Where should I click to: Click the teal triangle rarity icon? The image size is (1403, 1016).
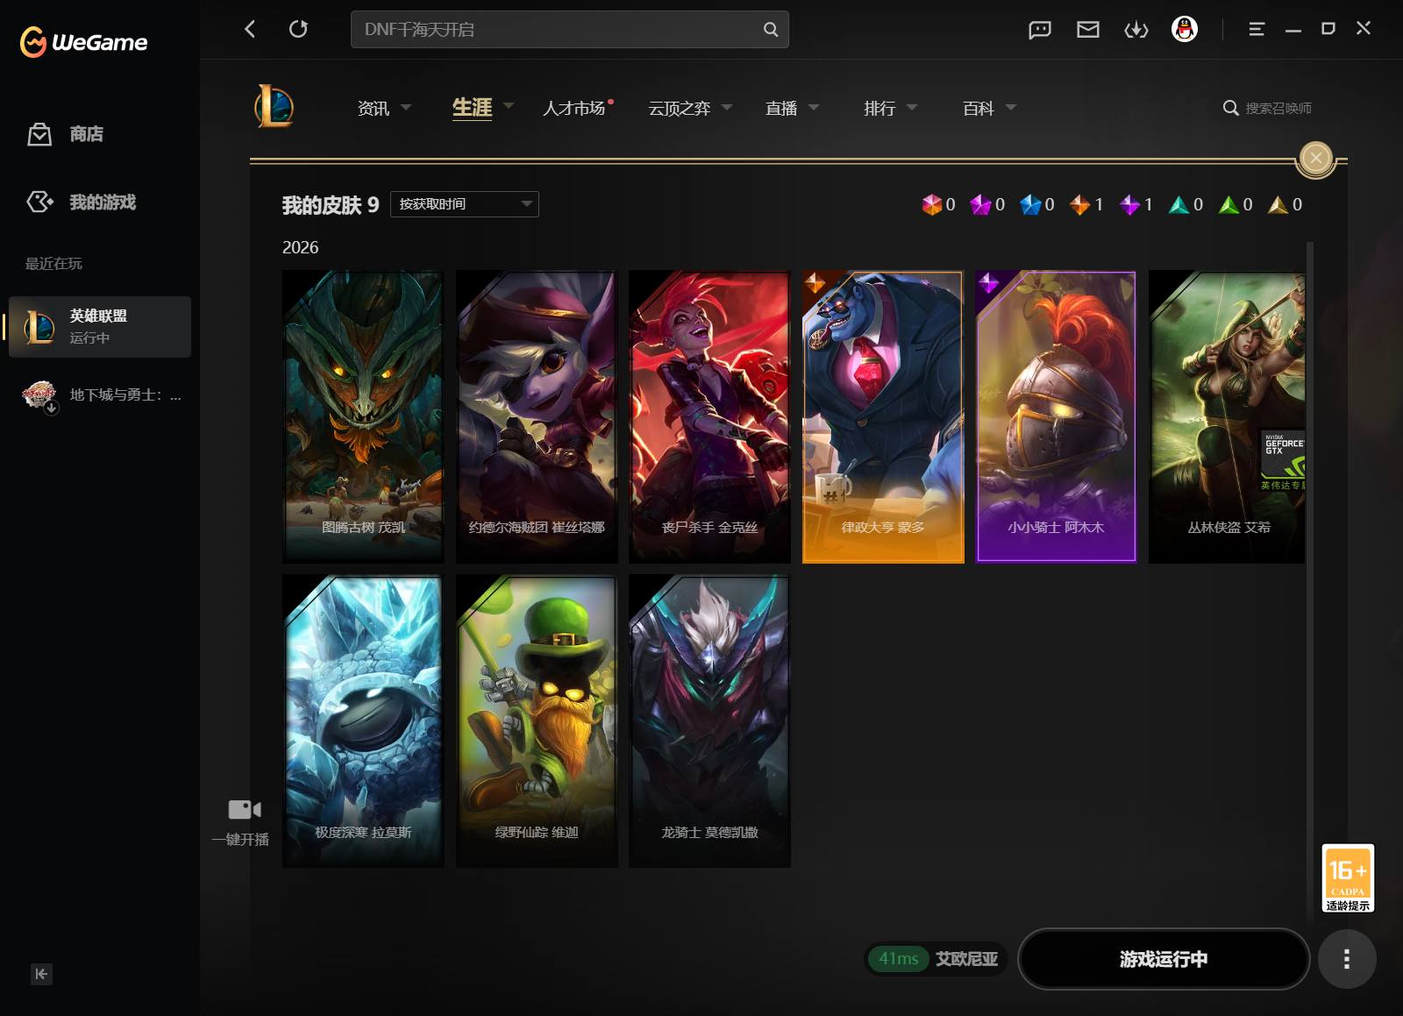click(x=1179, y=204)
